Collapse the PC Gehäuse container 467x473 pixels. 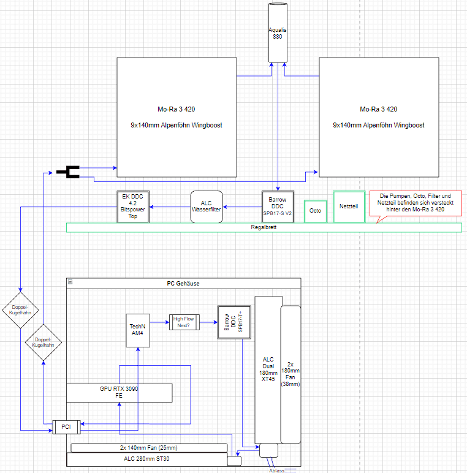(70, 282)
